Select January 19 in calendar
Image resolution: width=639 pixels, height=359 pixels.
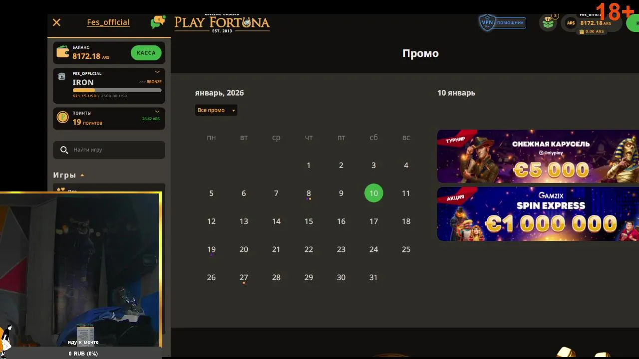pos(211,249)
